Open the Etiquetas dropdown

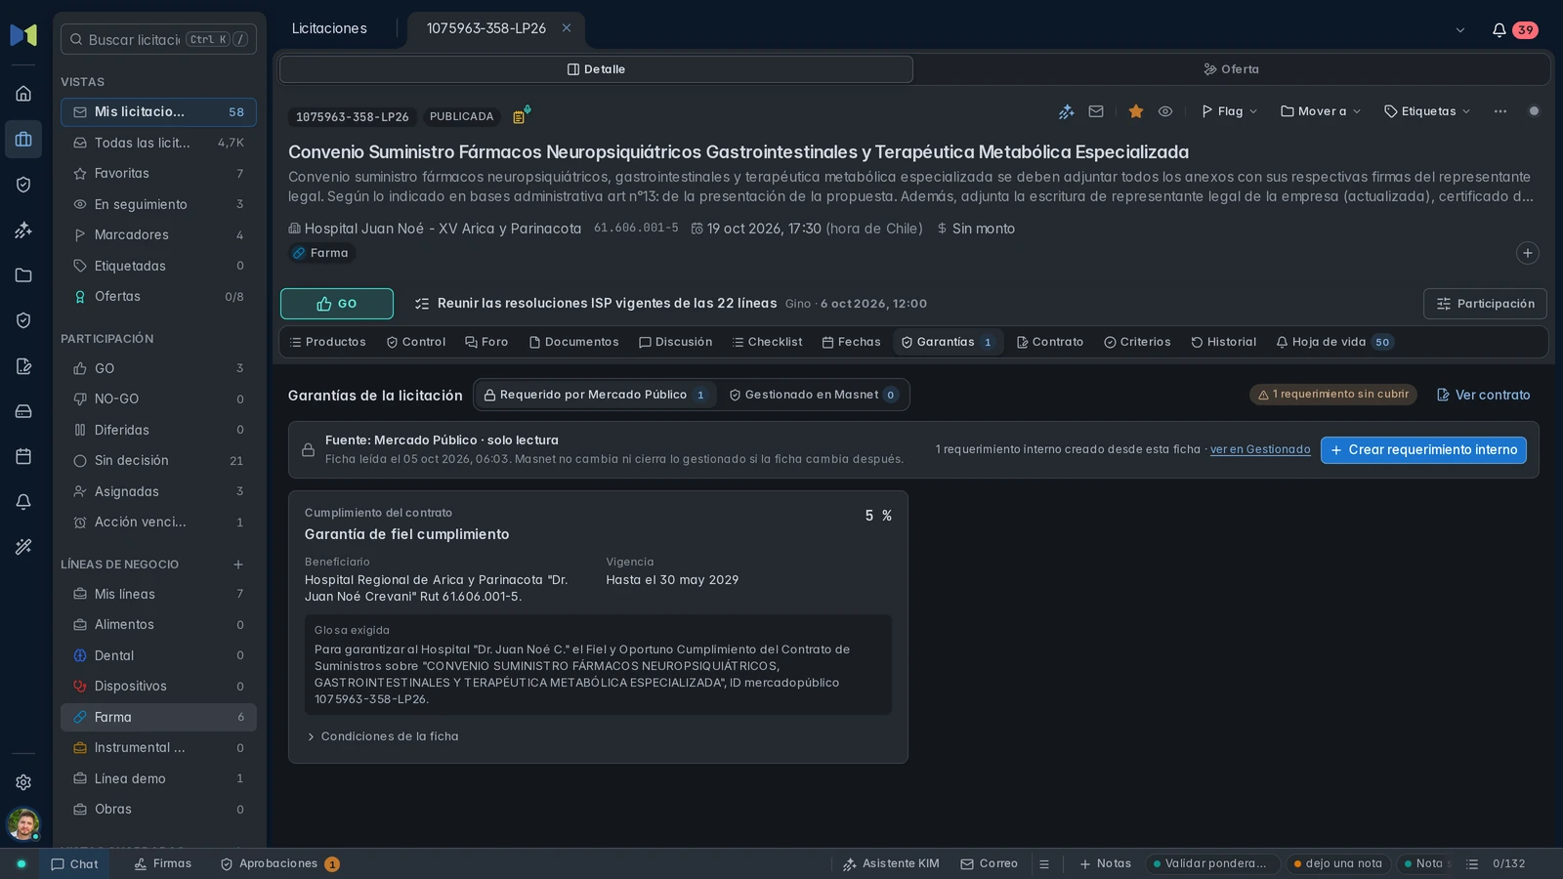click(1427, 111)
